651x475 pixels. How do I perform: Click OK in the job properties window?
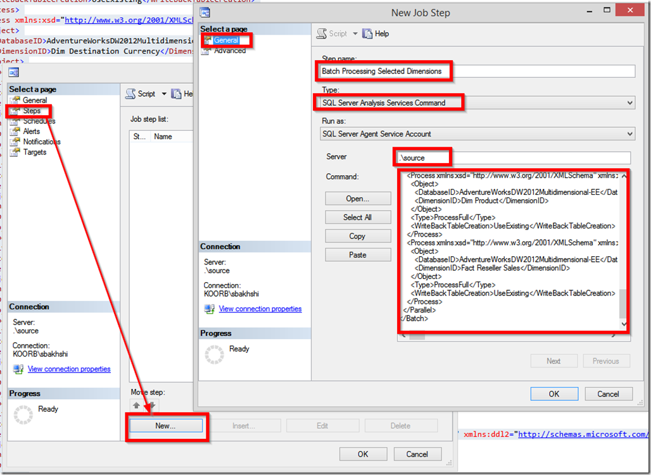[x=363, y=454]
